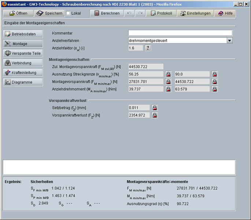Open the Diagramme section

pos(23,82)
